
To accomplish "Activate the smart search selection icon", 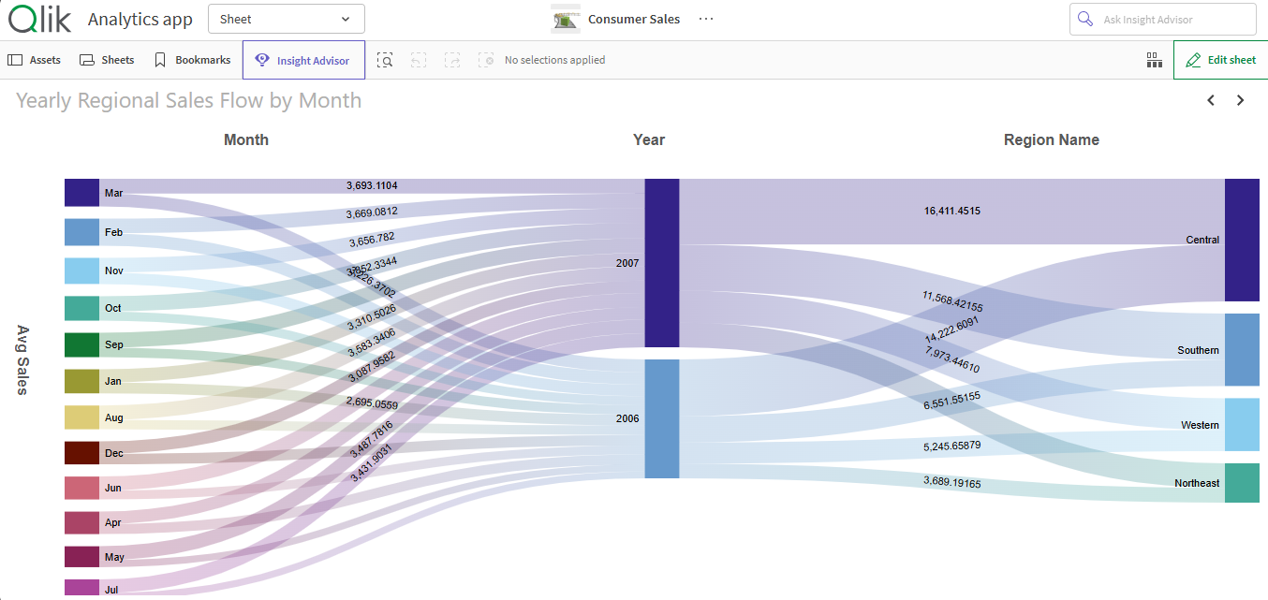I will coord(385,60).
